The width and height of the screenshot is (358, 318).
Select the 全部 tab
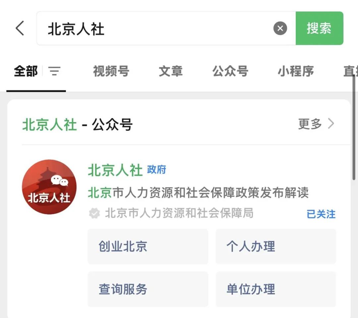(26, 71)
